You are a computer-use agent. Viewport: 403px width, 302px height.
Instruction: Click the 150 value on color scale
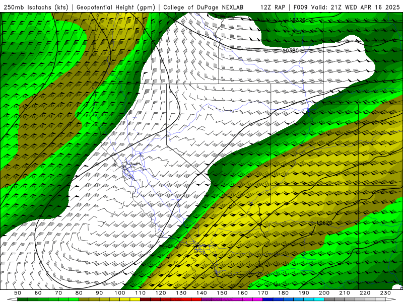click(222, 293)
